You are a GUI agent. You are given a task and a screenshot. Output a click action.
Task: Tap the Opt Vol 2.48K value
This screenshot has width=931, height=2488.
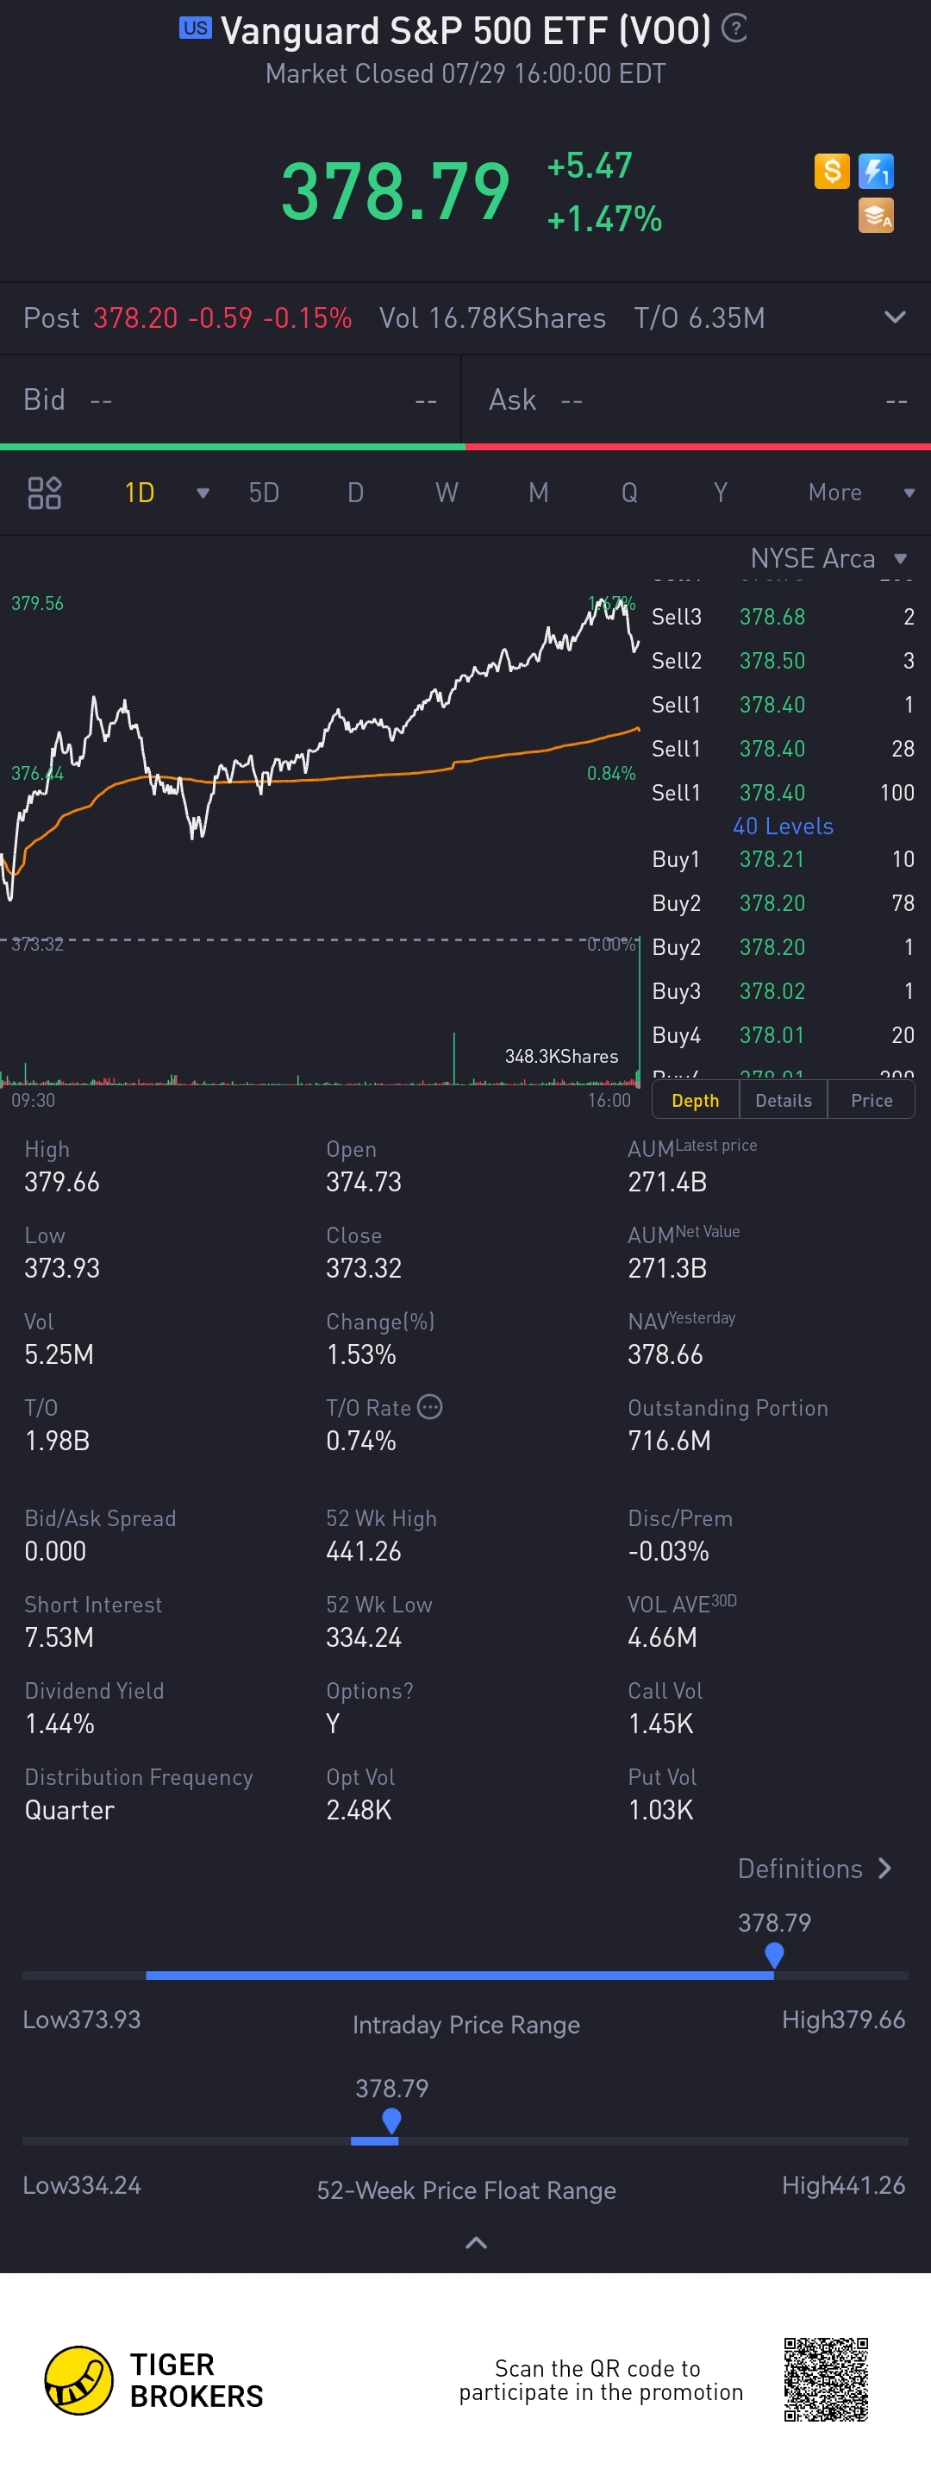point(359,1809)
